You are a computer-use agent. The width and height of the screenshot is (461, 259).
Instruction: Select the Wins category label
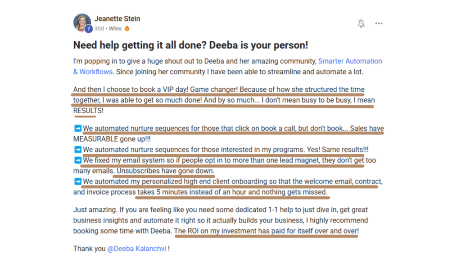pyautogui.click(x=115, y=28)
